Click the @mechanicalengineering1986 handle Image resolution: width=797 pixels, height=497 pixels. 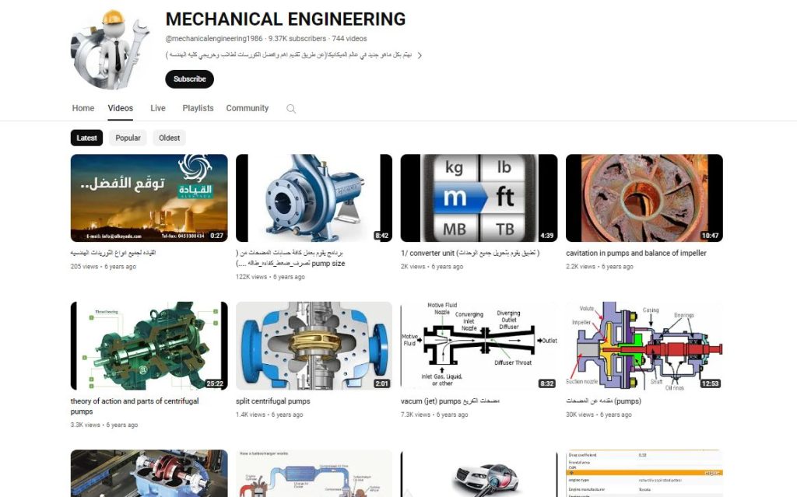coord(210,38)
